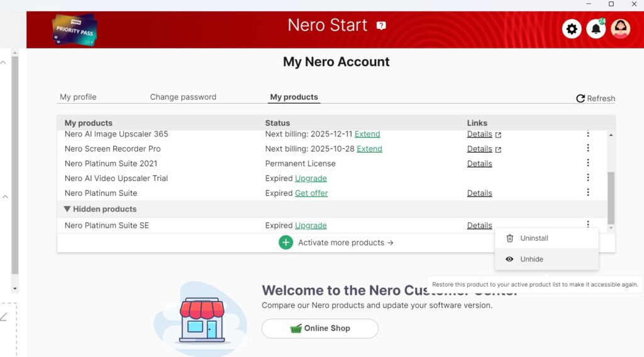Click Upgrade for Nero AI Video Upscaler Trial
The image size is (644, 357).
(311, 178)
